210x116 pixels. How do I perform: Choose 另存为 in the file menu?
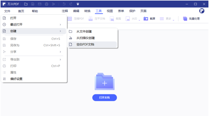(x=34, y=45)
